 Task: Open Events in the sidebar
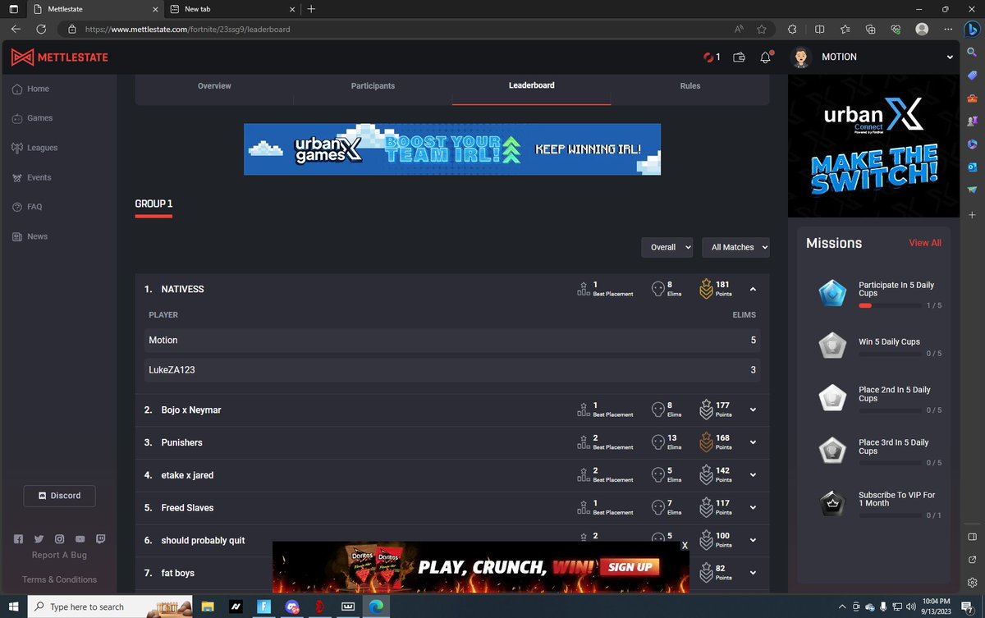click(31, 177)
